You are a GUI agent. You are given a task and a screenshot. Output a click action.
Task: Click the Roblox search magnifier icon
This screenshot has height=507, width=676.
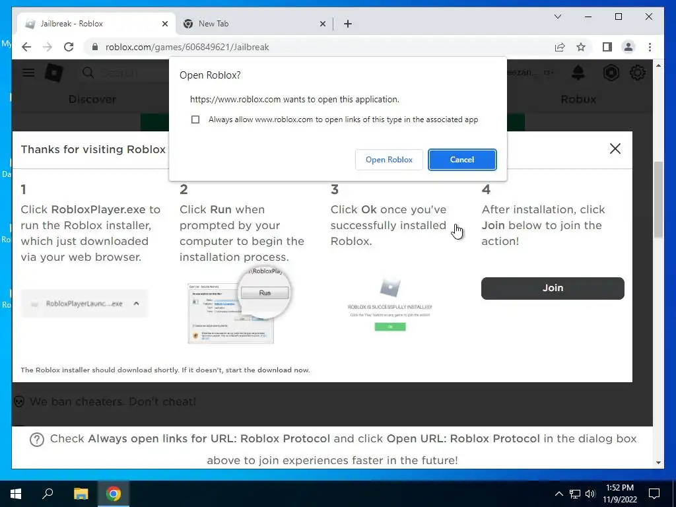coord(88,73)
